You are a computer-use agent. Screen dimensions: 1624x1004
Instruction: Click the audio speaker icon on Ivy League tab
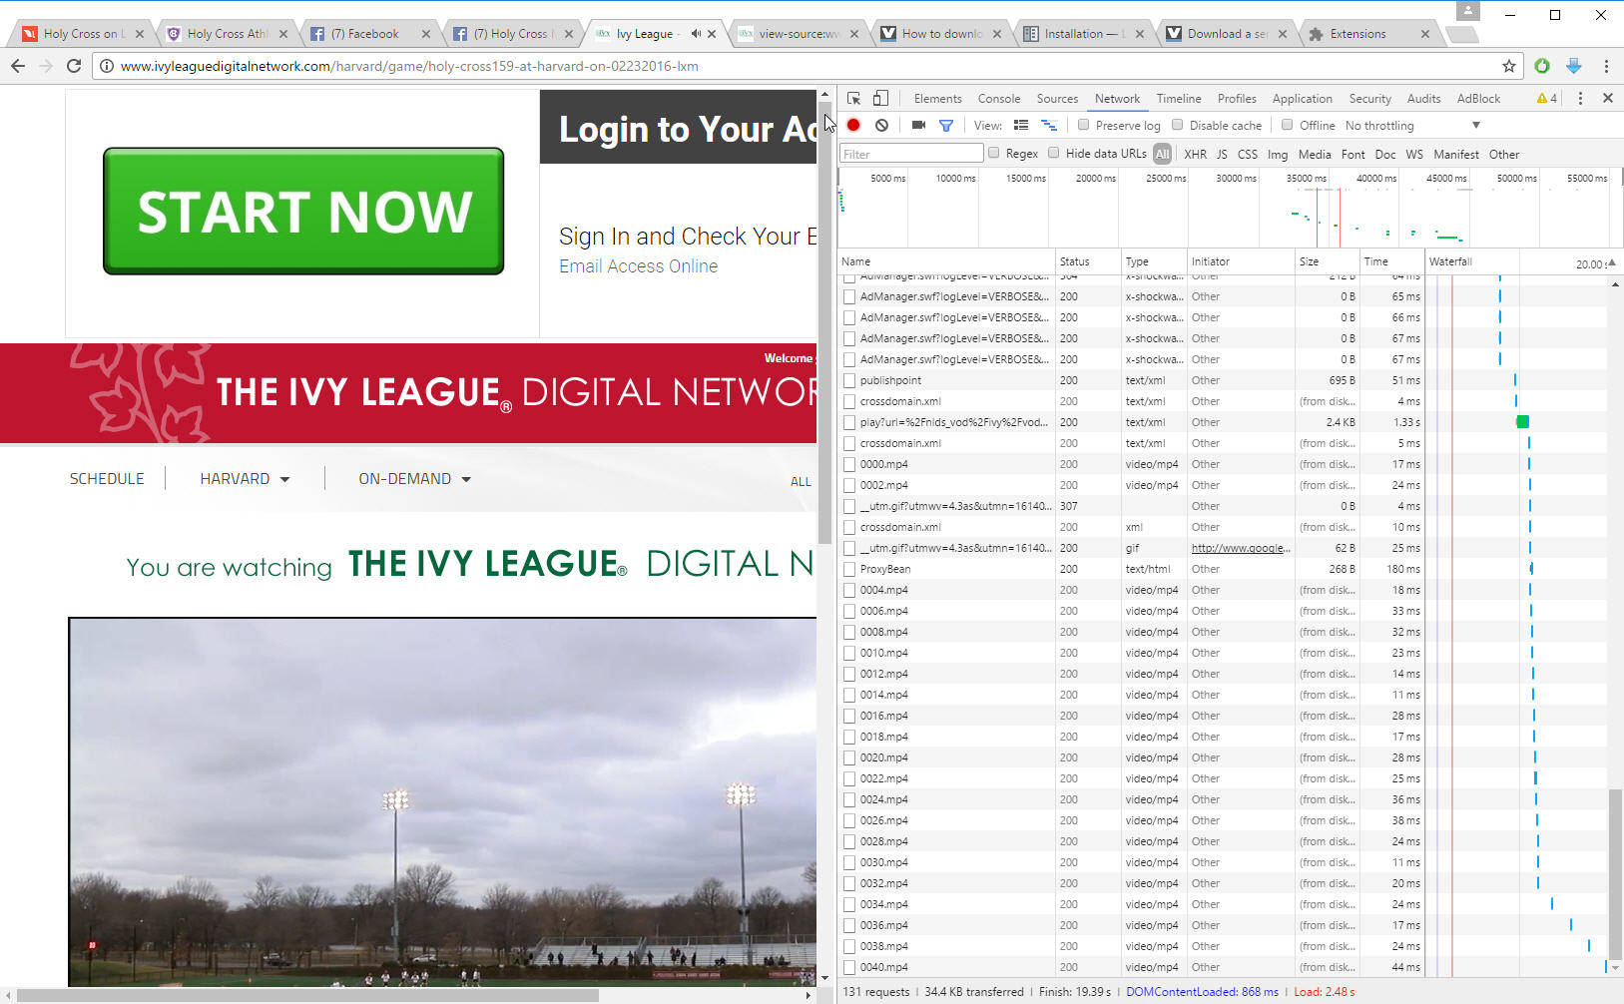[696, 34]
